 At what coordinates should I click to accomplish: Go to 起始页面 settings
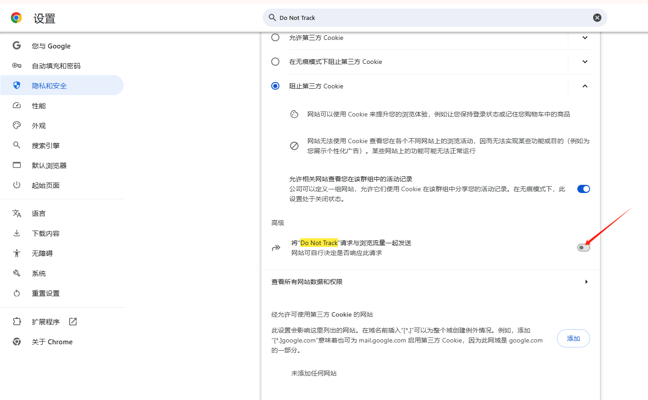[x=62, y=185]
